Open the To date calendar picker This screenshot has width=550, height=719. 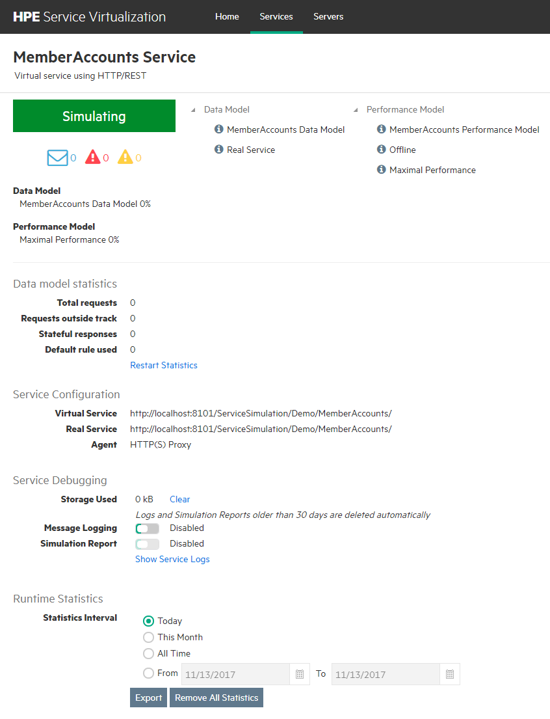(x=449, y=674)
